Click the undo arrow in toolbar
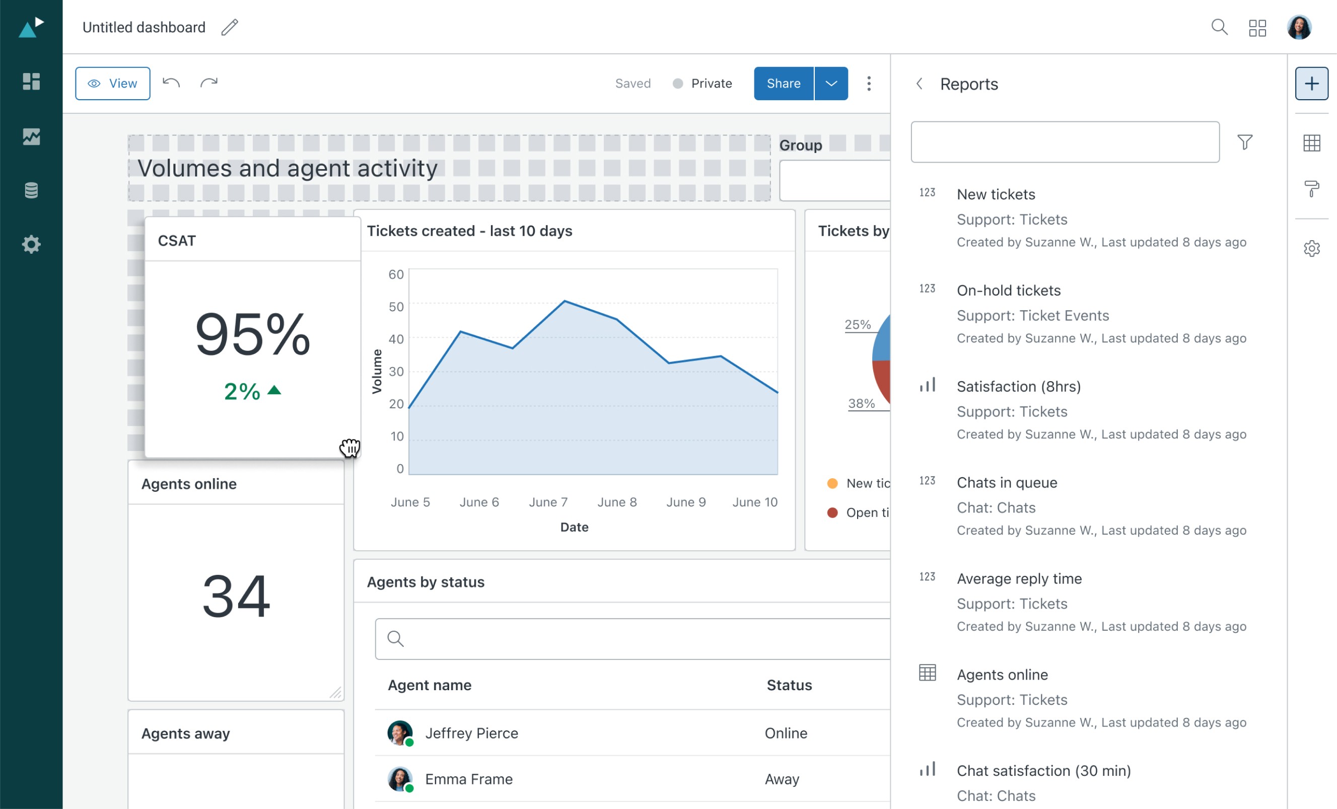 (x=171, y=83)
